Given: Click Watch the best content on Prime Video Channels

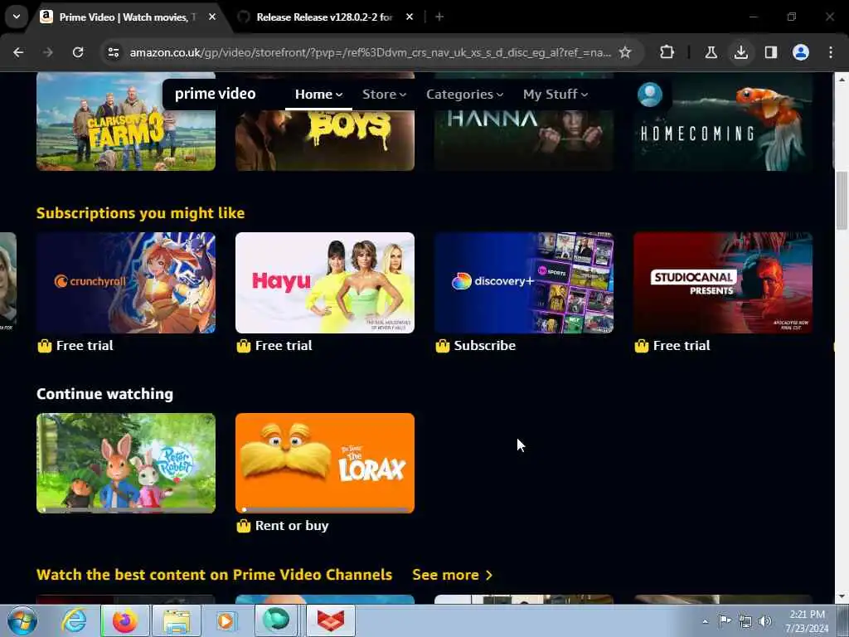Looking at the screenshot, I should tap(215, 575).
